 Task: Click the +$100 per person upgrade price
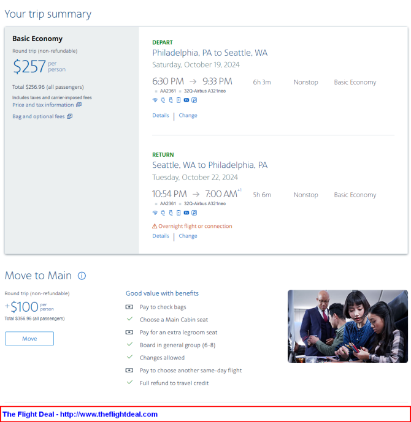(x=29, y=306)
